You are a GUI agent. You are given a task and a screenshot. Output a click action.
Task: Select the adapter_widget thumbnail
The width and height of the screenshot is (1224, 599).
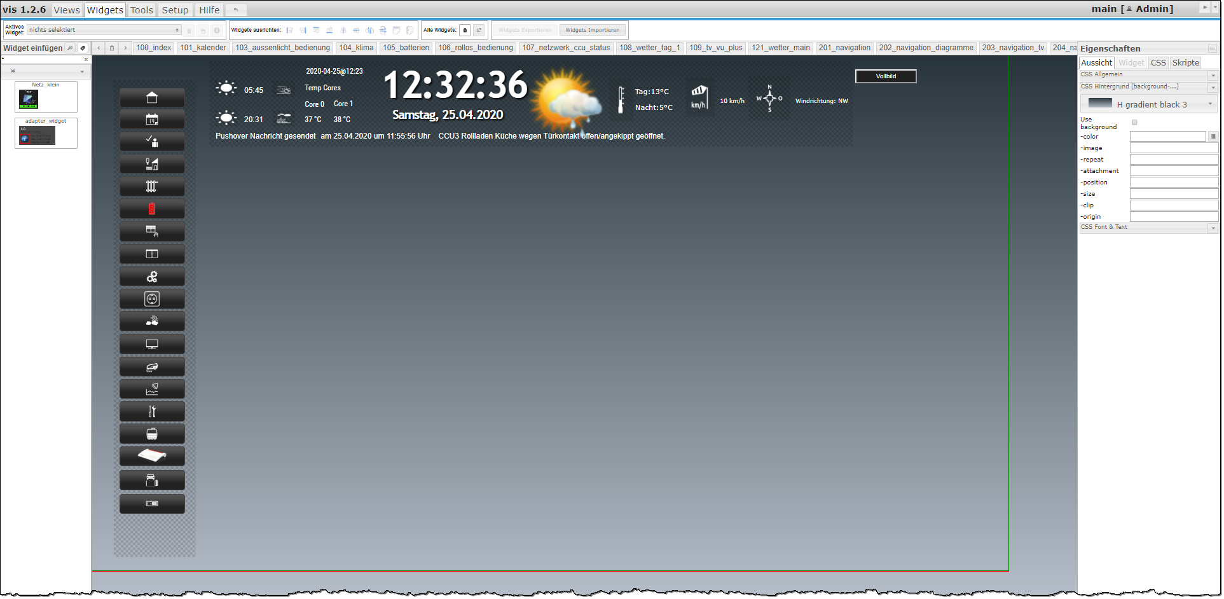coord(46,133)
